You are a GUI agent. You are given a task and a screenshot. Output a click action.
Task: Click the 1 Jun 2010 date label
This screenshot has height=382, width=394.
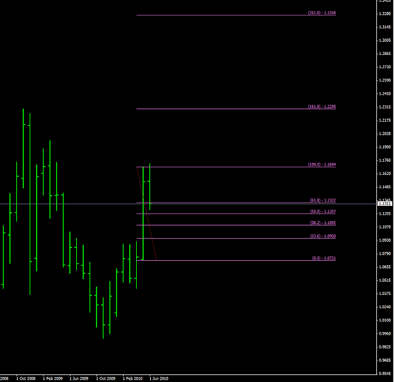(x=159, y=378)
